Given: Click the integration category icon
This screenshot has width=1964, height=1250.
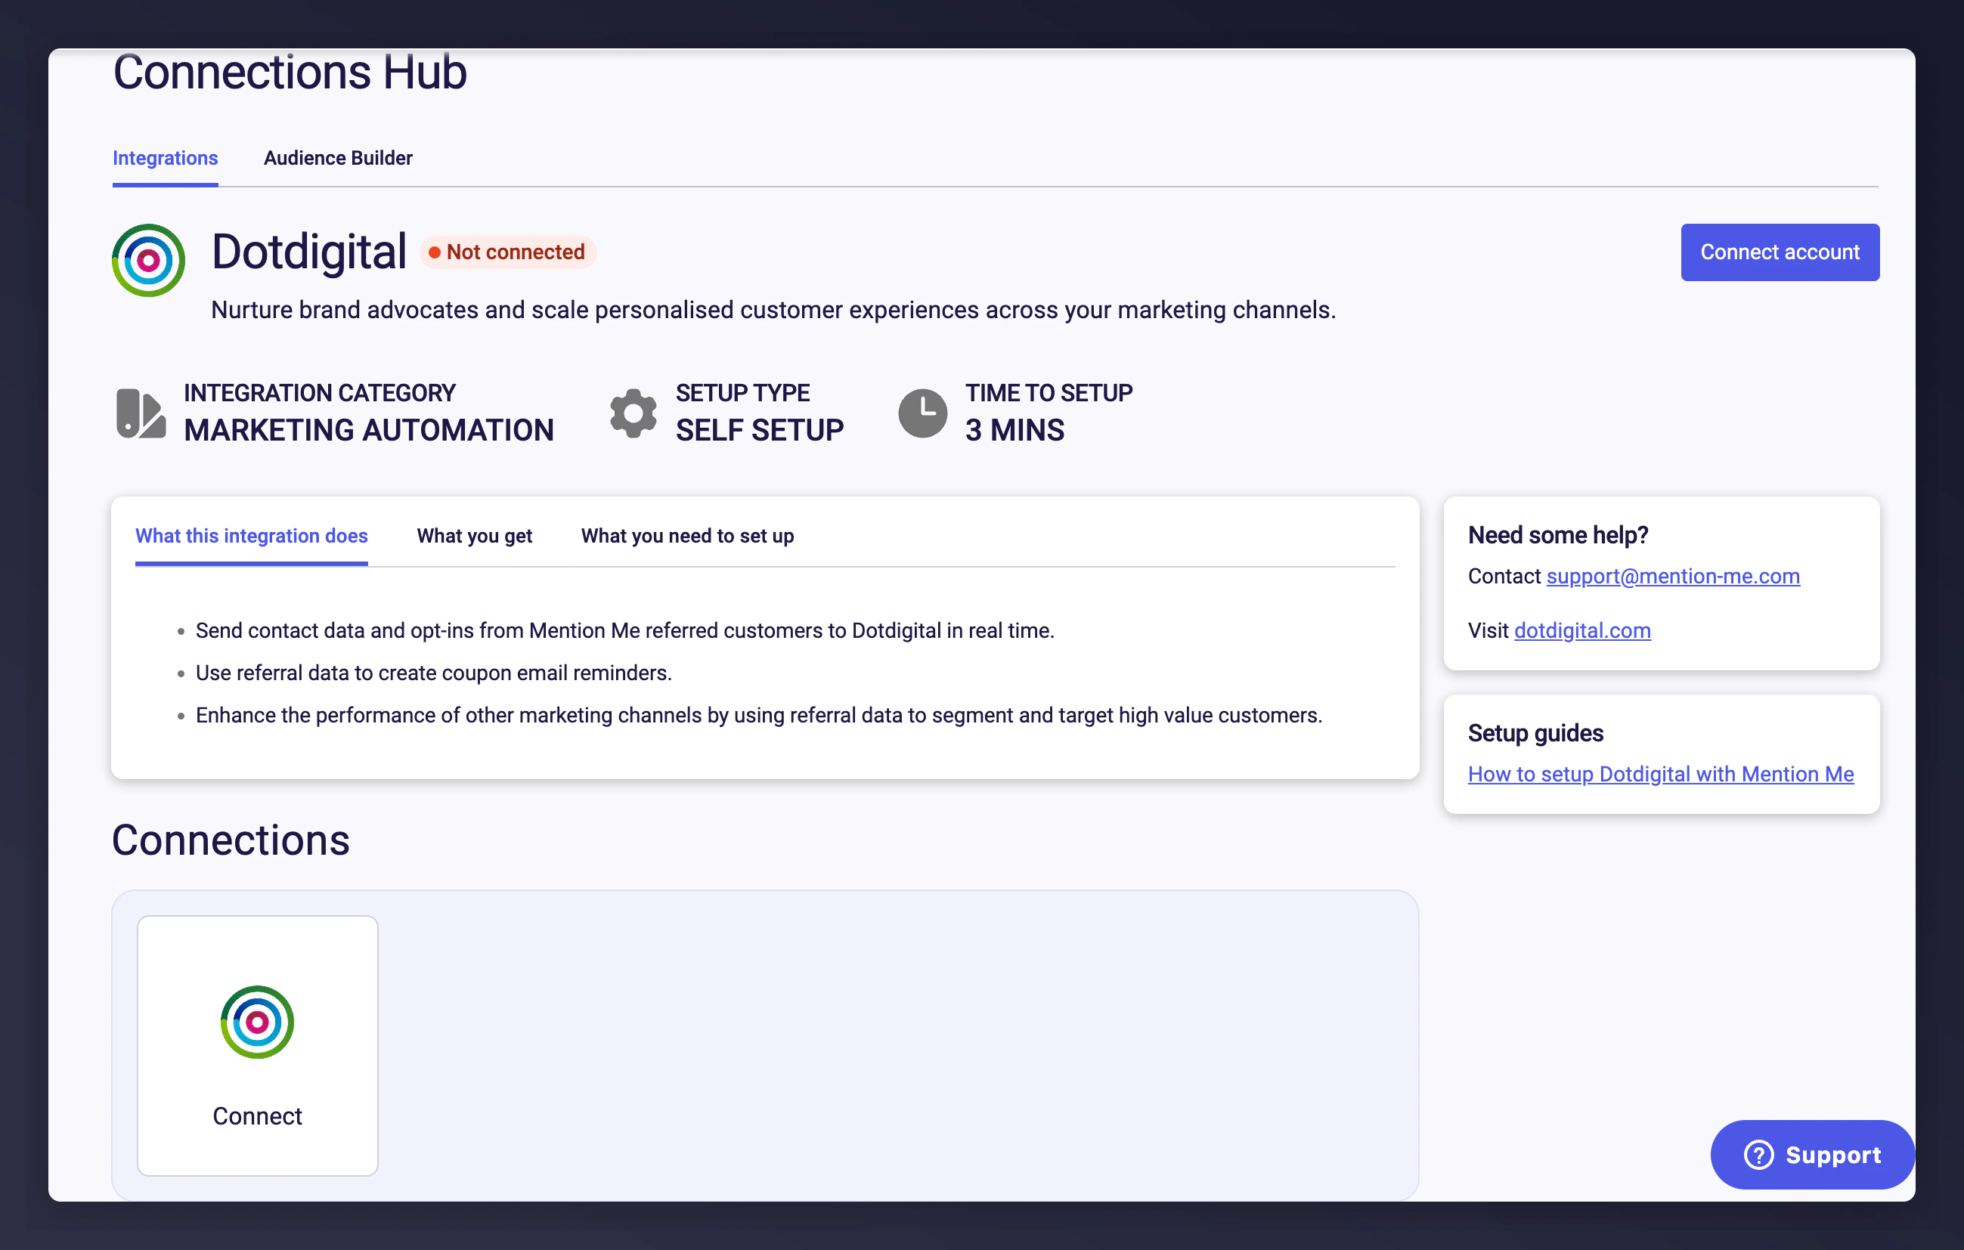Looking at the screenshot, I should pos(141,413).
